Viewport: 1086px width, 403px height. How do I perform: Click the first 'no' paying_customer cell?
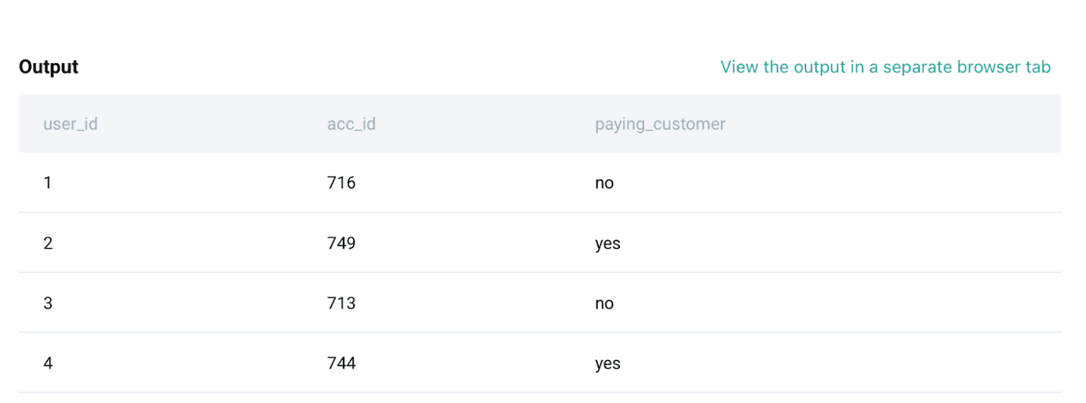pos(605,183)
